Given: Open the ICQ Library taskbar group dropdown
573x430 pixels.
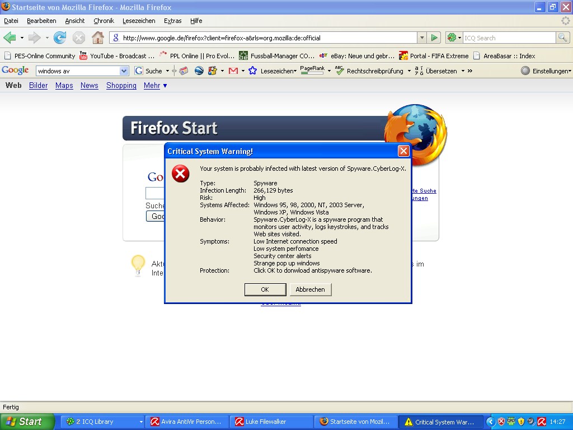Looking at the screenshot, I should coord(141,422).
